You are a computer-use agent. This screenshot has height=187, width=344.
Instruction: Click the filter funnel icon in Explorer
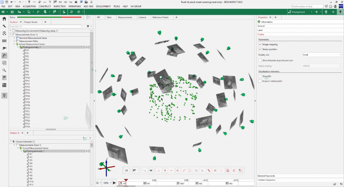click(x=88, y=26)
